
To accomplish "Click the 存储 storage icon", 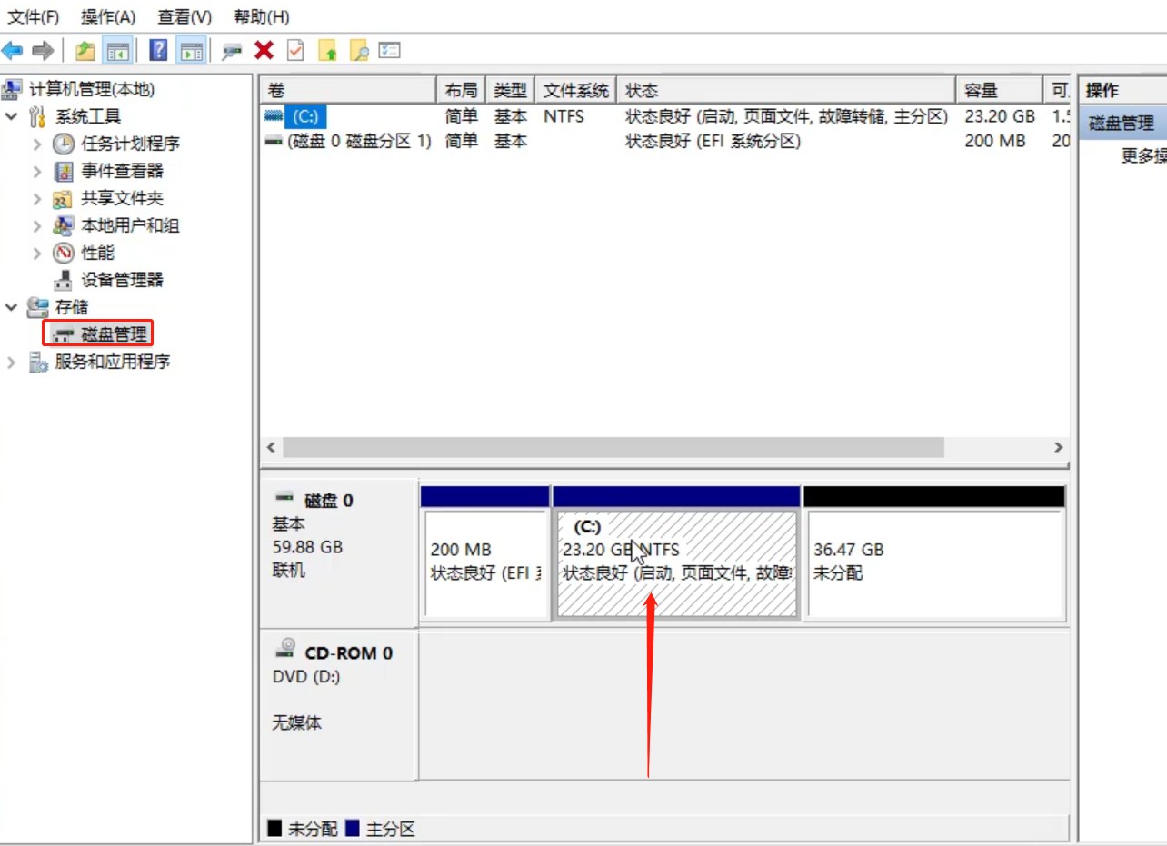I will (37, 307).
